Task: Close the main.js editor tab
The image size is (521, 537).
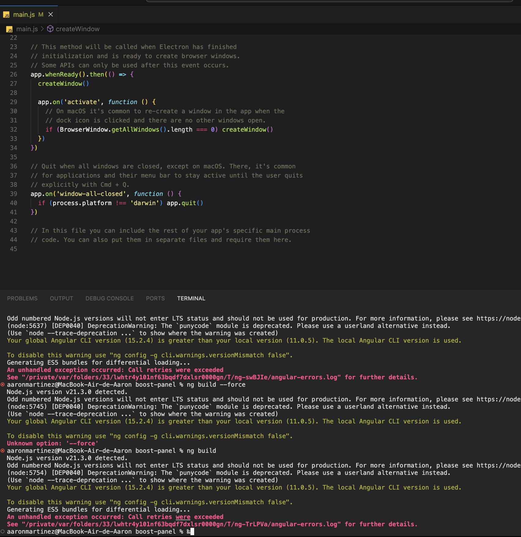Action: coord(51,14)
